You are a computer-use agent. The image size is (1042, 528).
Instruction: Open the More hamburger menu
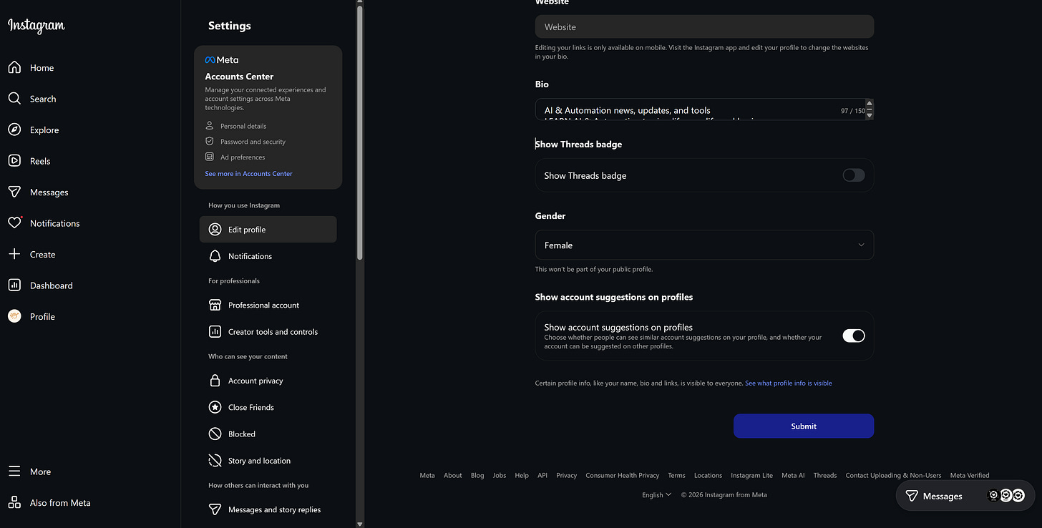14,471
